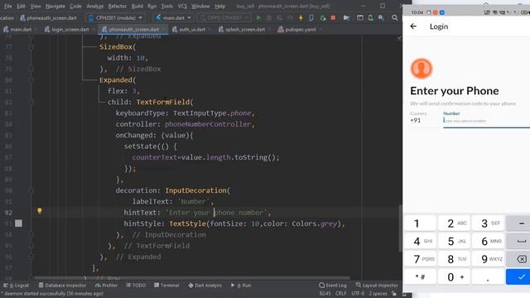Screen dimensions: 530x298
Task: Open the Run tool window
Action: point(241,286)
